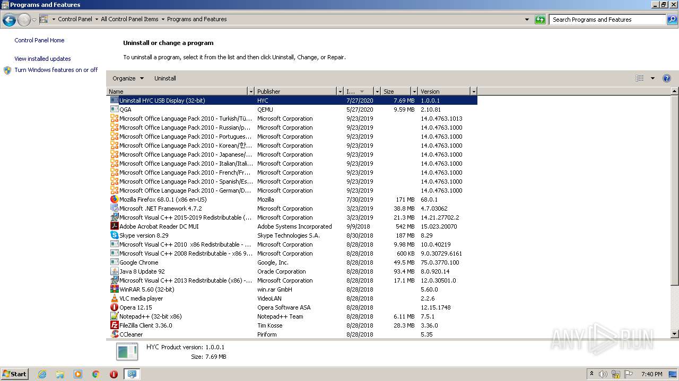Click the Programs and Features breadcrumb
This screenshot has height=381, width=679.
(197, 19)
